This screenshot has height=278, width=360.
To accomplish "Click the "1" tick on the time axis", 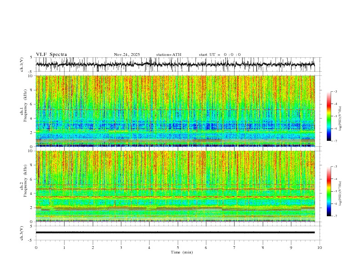I will [x=64, y=248].
